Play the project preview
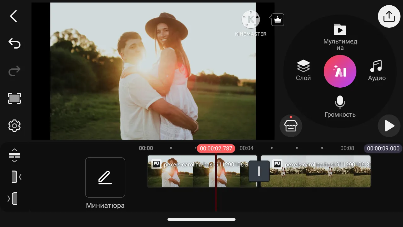This screenshot has height=227, width=403. (389, 126)
